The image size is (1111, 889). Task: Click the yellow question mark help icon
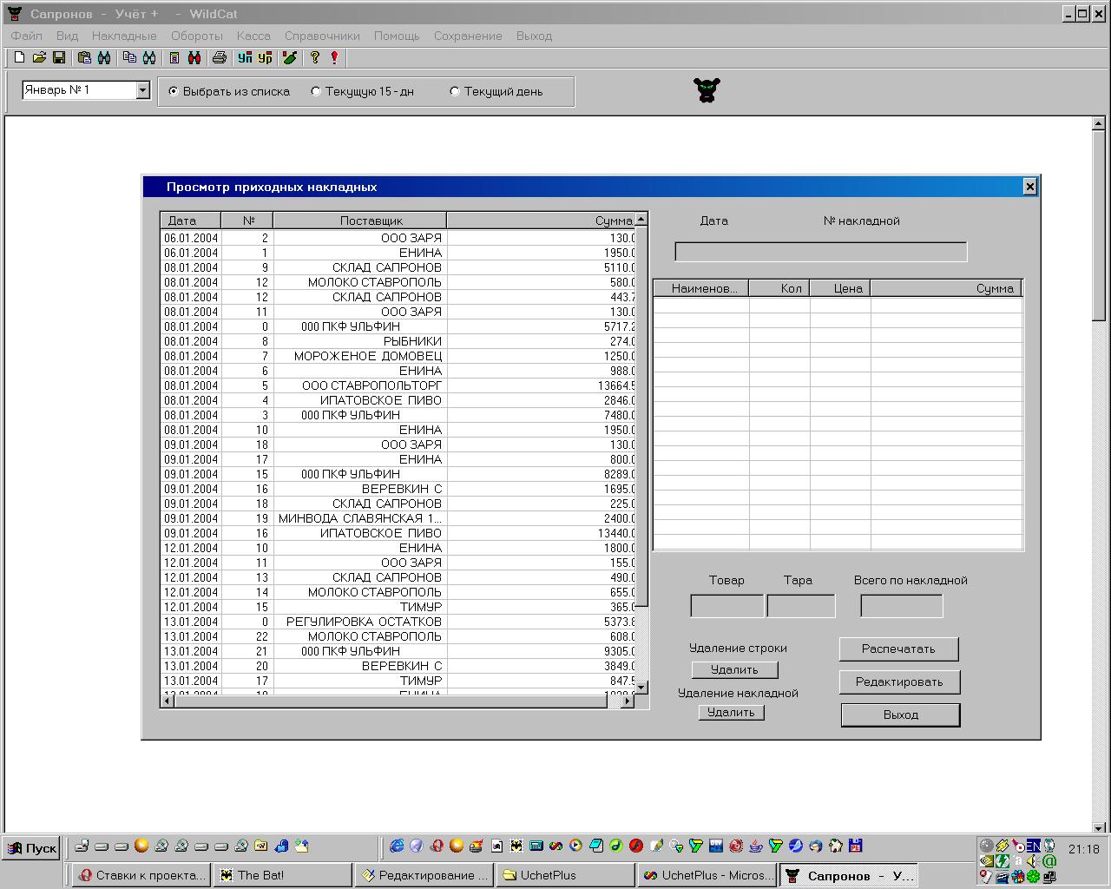pyautogui.click(x=315, y=57)
